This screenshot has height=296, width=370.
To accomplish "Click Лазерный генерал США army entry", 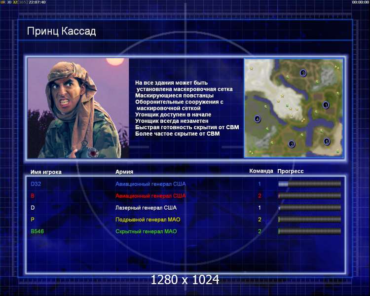I will pos(146,208).
